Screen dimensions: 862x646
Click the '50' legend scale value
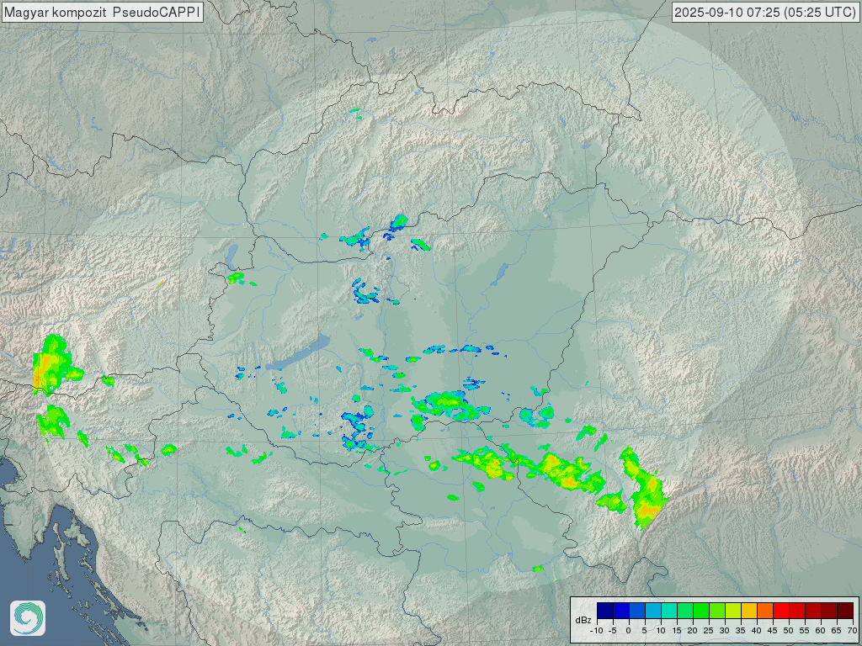coord(788,631)
